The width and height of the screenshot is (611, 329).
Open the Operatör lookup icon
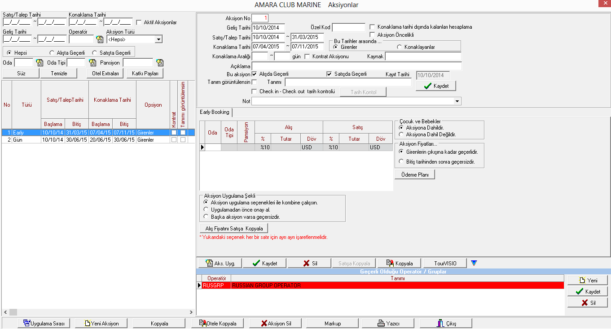click(100, 39)
